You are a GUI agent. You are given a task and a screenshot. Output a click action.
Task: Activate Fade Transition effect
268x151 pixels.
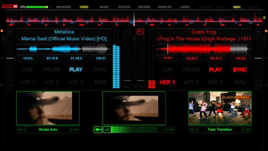pyautogui.click(x=220, y=130)
